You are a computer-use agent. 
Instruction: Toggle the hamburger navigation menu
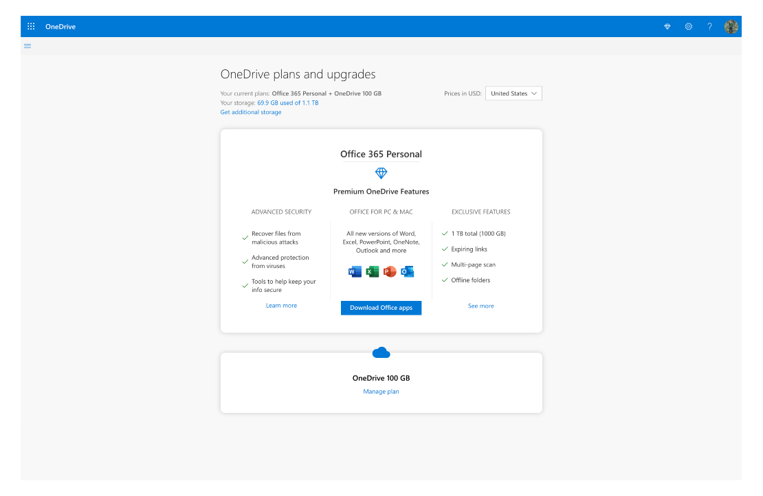pos(27,46)
